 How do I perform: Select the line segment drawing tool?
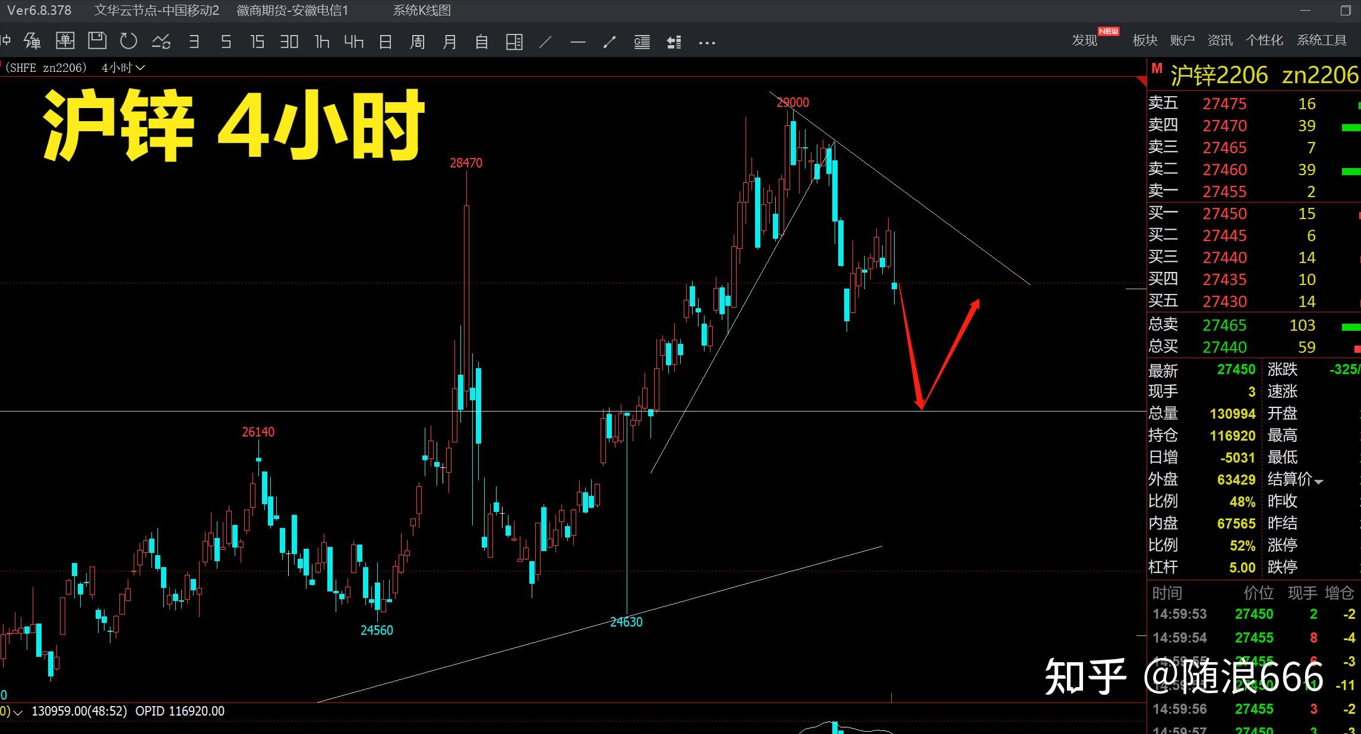(610, 42)
